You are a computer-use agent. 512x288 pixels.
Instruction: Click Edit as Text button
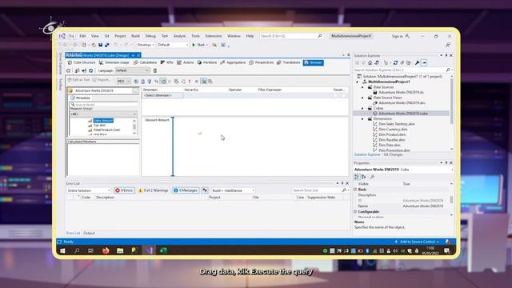78,80
